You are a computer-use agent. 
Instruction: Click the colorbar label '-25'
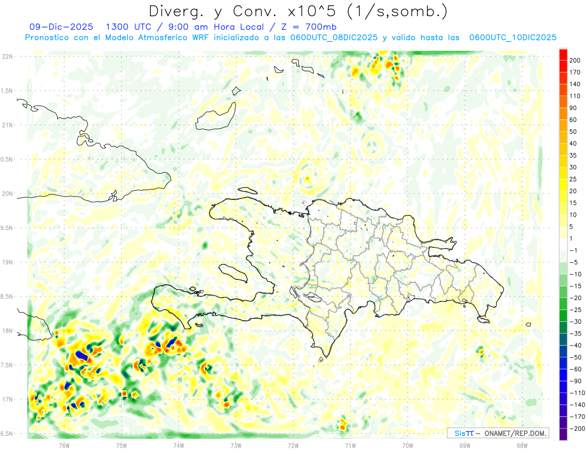point(575,310)
